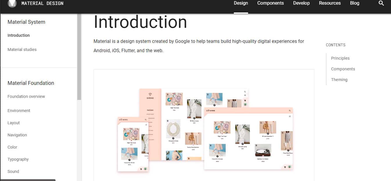Open the Foundation overview page
Image resolution: width=391 pixels, height=181 pixels.
[x=26, y=96]
